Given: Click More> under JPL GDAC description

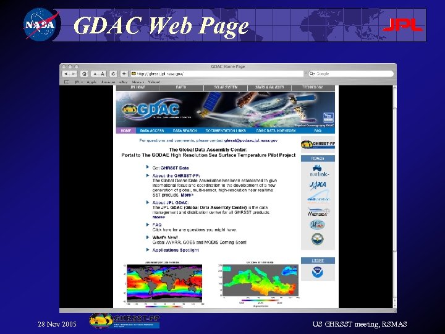Looking at the screenshot, I should [159, 217].
